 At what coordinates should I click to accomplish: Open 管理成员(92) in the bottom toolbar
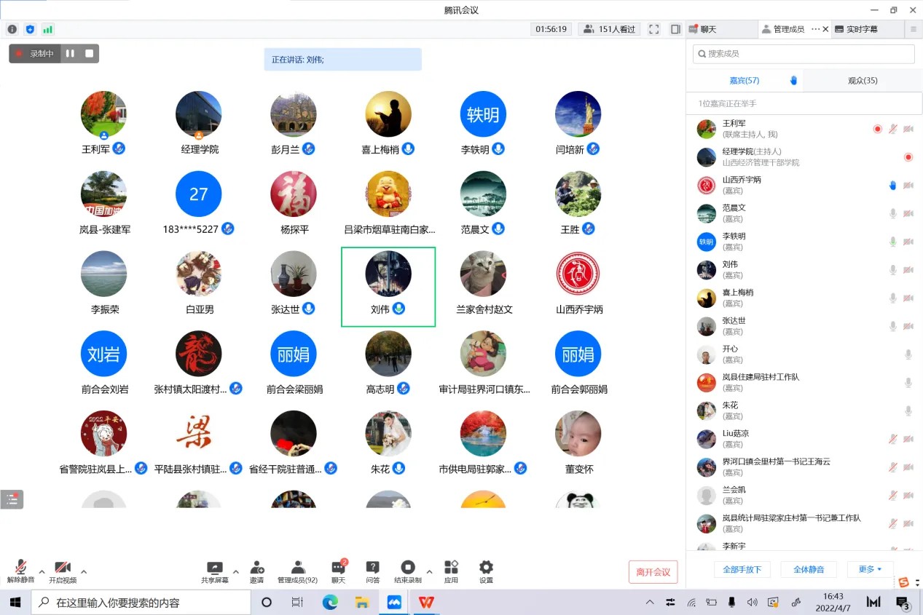tap(297, 571)
